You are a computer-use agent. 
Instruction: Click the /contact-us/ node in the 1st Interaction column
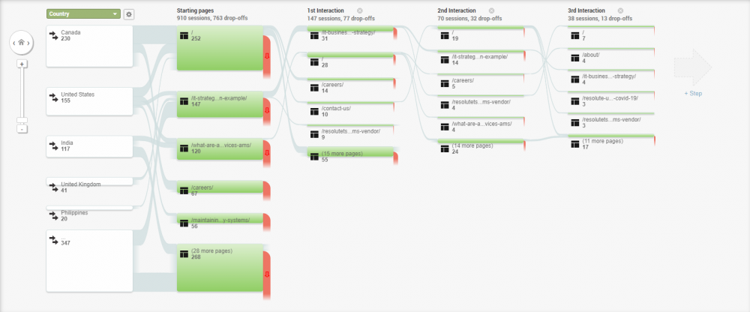pyautogui.click(x=349, y=111)
